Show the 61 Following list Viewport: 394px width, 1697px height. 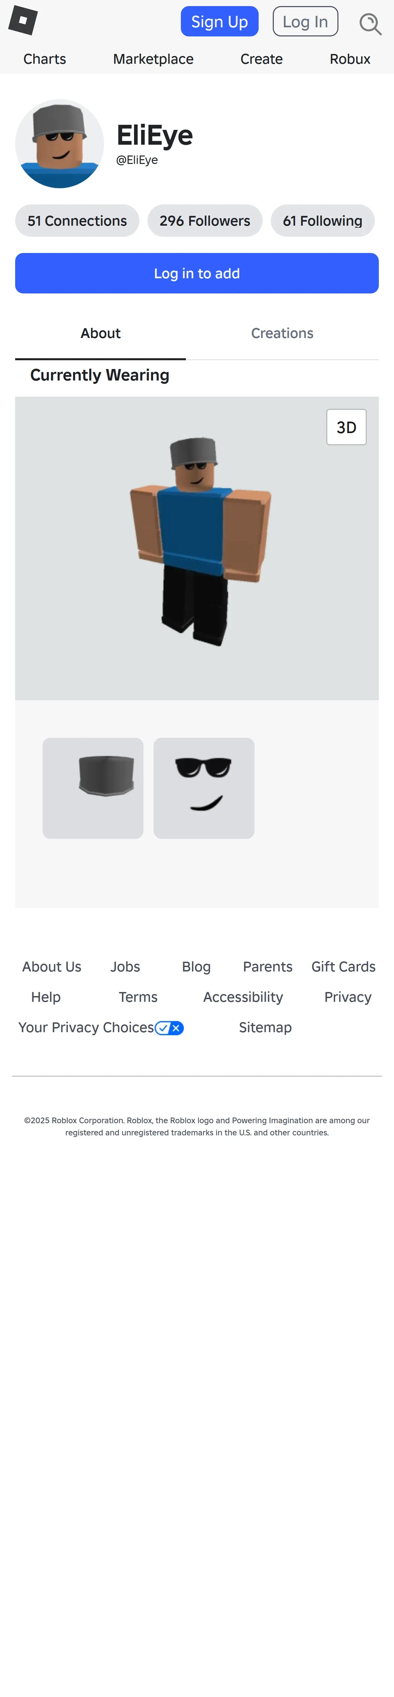tap(322, 221)
